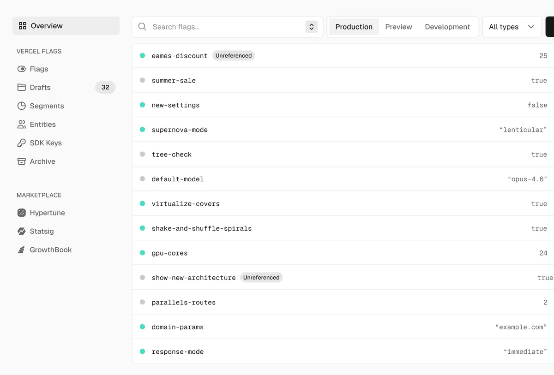The image size is (554, 375).
Task: Open the eames-discount flag name
Action: (180, 56)
